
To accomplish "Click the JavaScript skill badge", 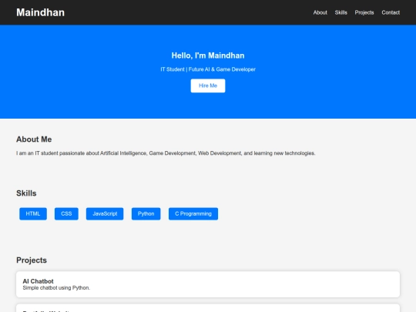I will click(x=105, y=214).
